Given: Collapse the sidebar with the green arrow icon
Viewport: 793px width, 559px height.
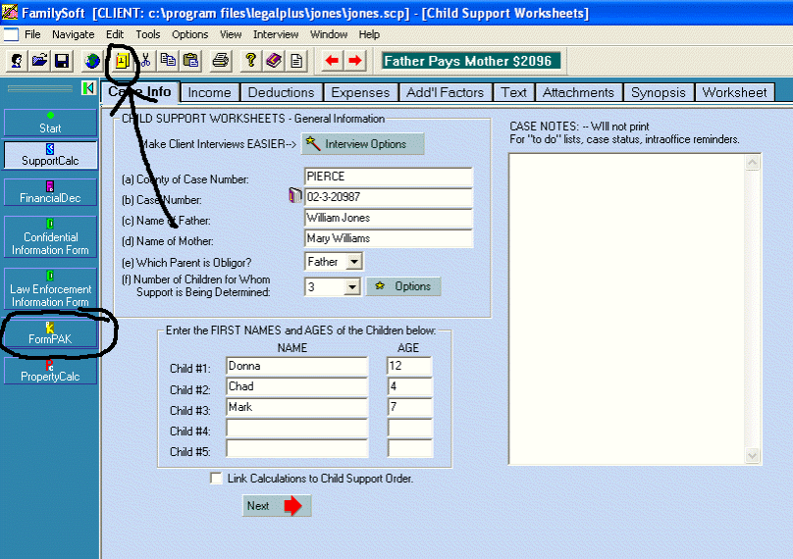Looking at the screenshot, I should [87, 89].
